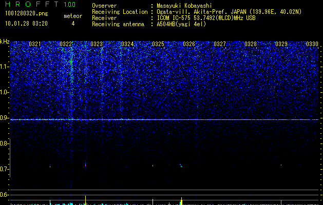Click the 'Receiver' field label

pyautogui.click(x=104, y=18)
